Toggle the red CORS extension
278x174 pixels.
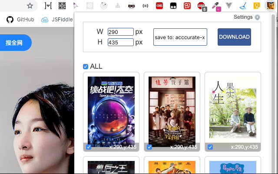pos(159,6)
